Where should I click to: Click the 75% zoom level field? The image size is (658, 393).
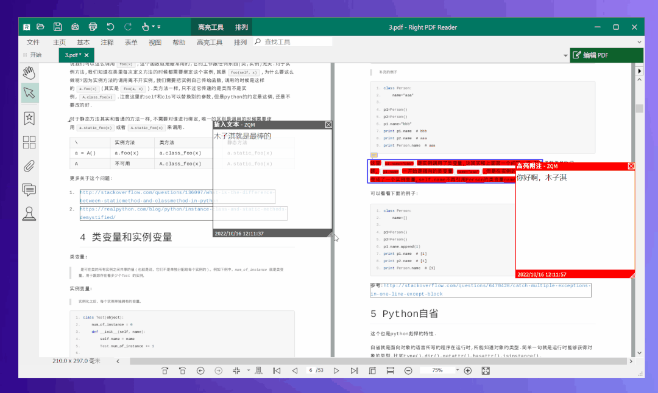[x=437, y=370]
